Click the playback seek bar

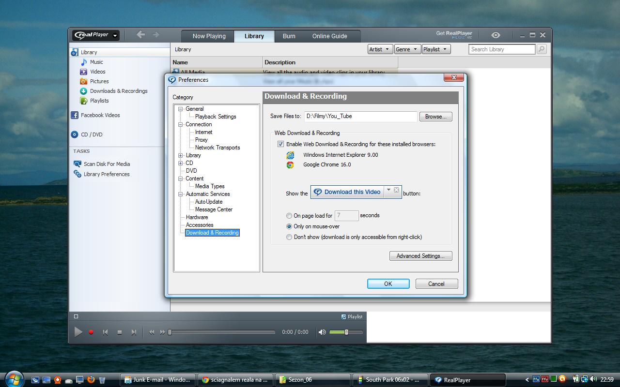point(222,332)
